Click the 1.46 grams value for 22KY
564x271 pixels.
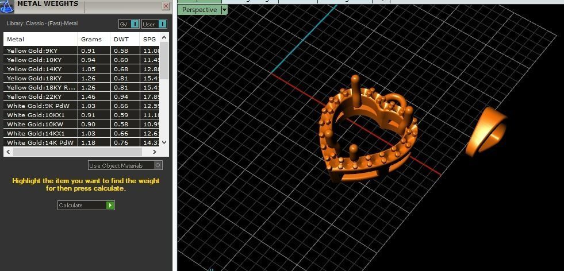coord(88,96)
